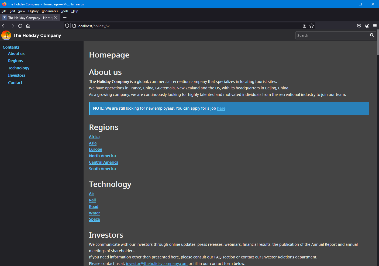
Task: Click site information page icon in URL bar
Action: click(x=74, y=26)
